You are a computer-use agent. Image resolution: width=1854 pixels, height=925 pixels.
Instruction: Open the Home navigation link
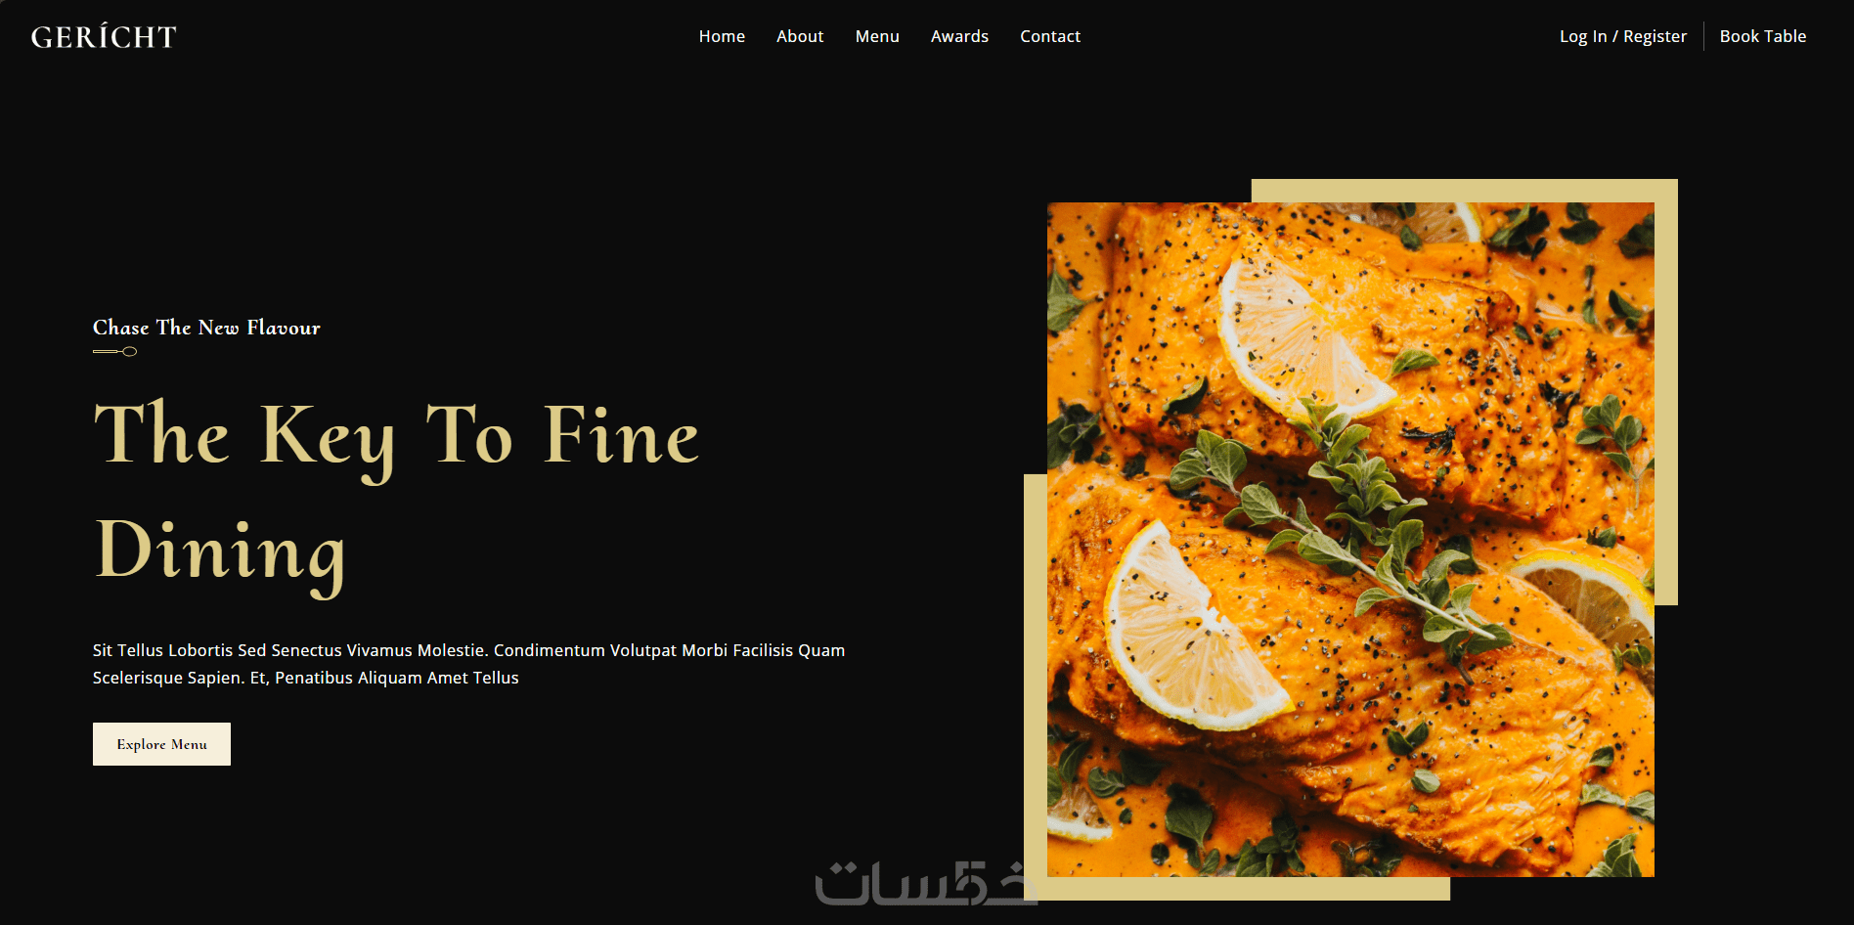pos(722,36)
